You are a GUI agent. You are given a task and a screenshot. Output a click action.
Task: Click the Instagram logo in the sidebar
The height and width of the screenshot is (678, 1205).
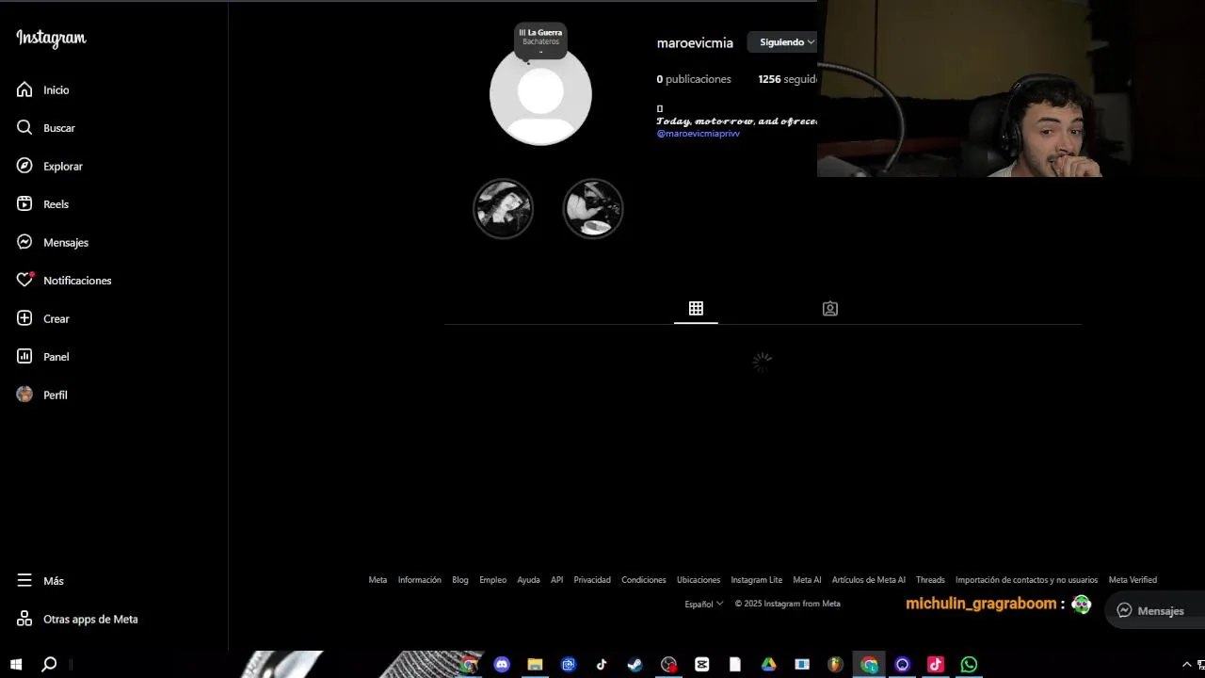coord(51,39)
